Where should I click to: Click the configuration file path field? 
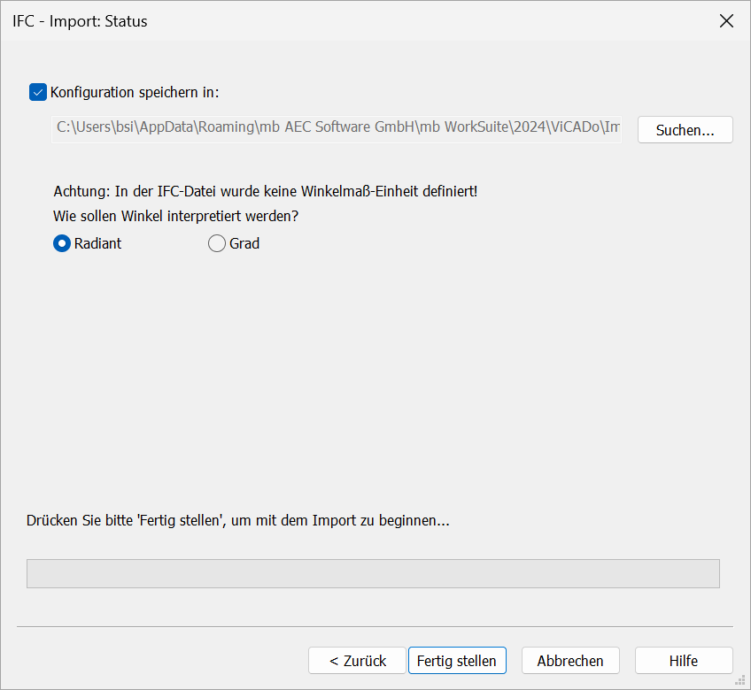pos(337,129)
